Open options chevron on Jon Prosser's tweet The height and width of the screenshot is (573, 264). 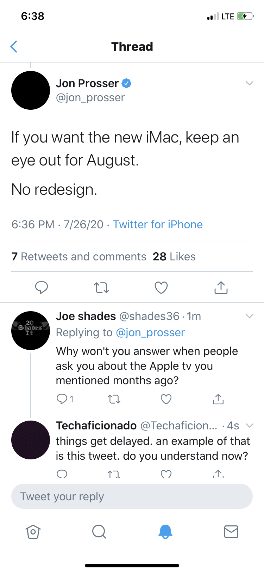click(249, 83)
